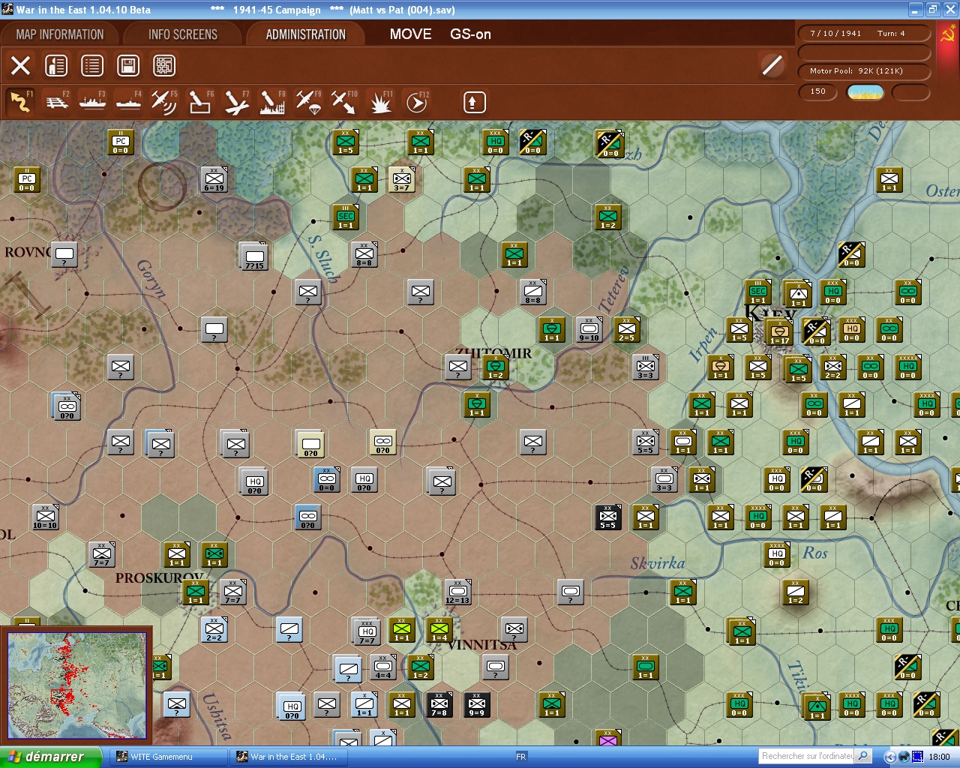960x768 pixels.
Task: Select the yellow-green unit labeled 1=4
Action: 439,629
